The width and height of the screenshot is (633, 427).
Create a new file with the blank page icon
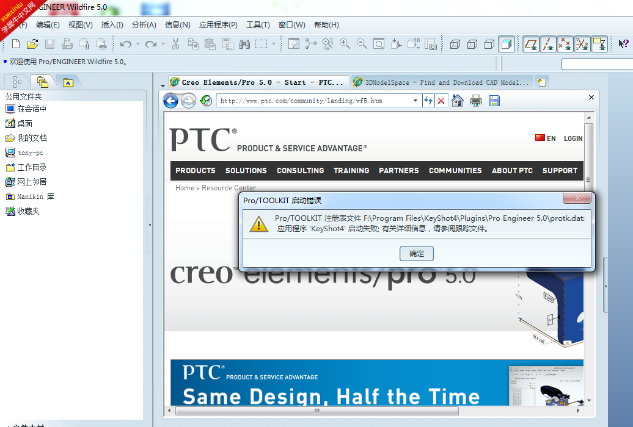[16, 44]
